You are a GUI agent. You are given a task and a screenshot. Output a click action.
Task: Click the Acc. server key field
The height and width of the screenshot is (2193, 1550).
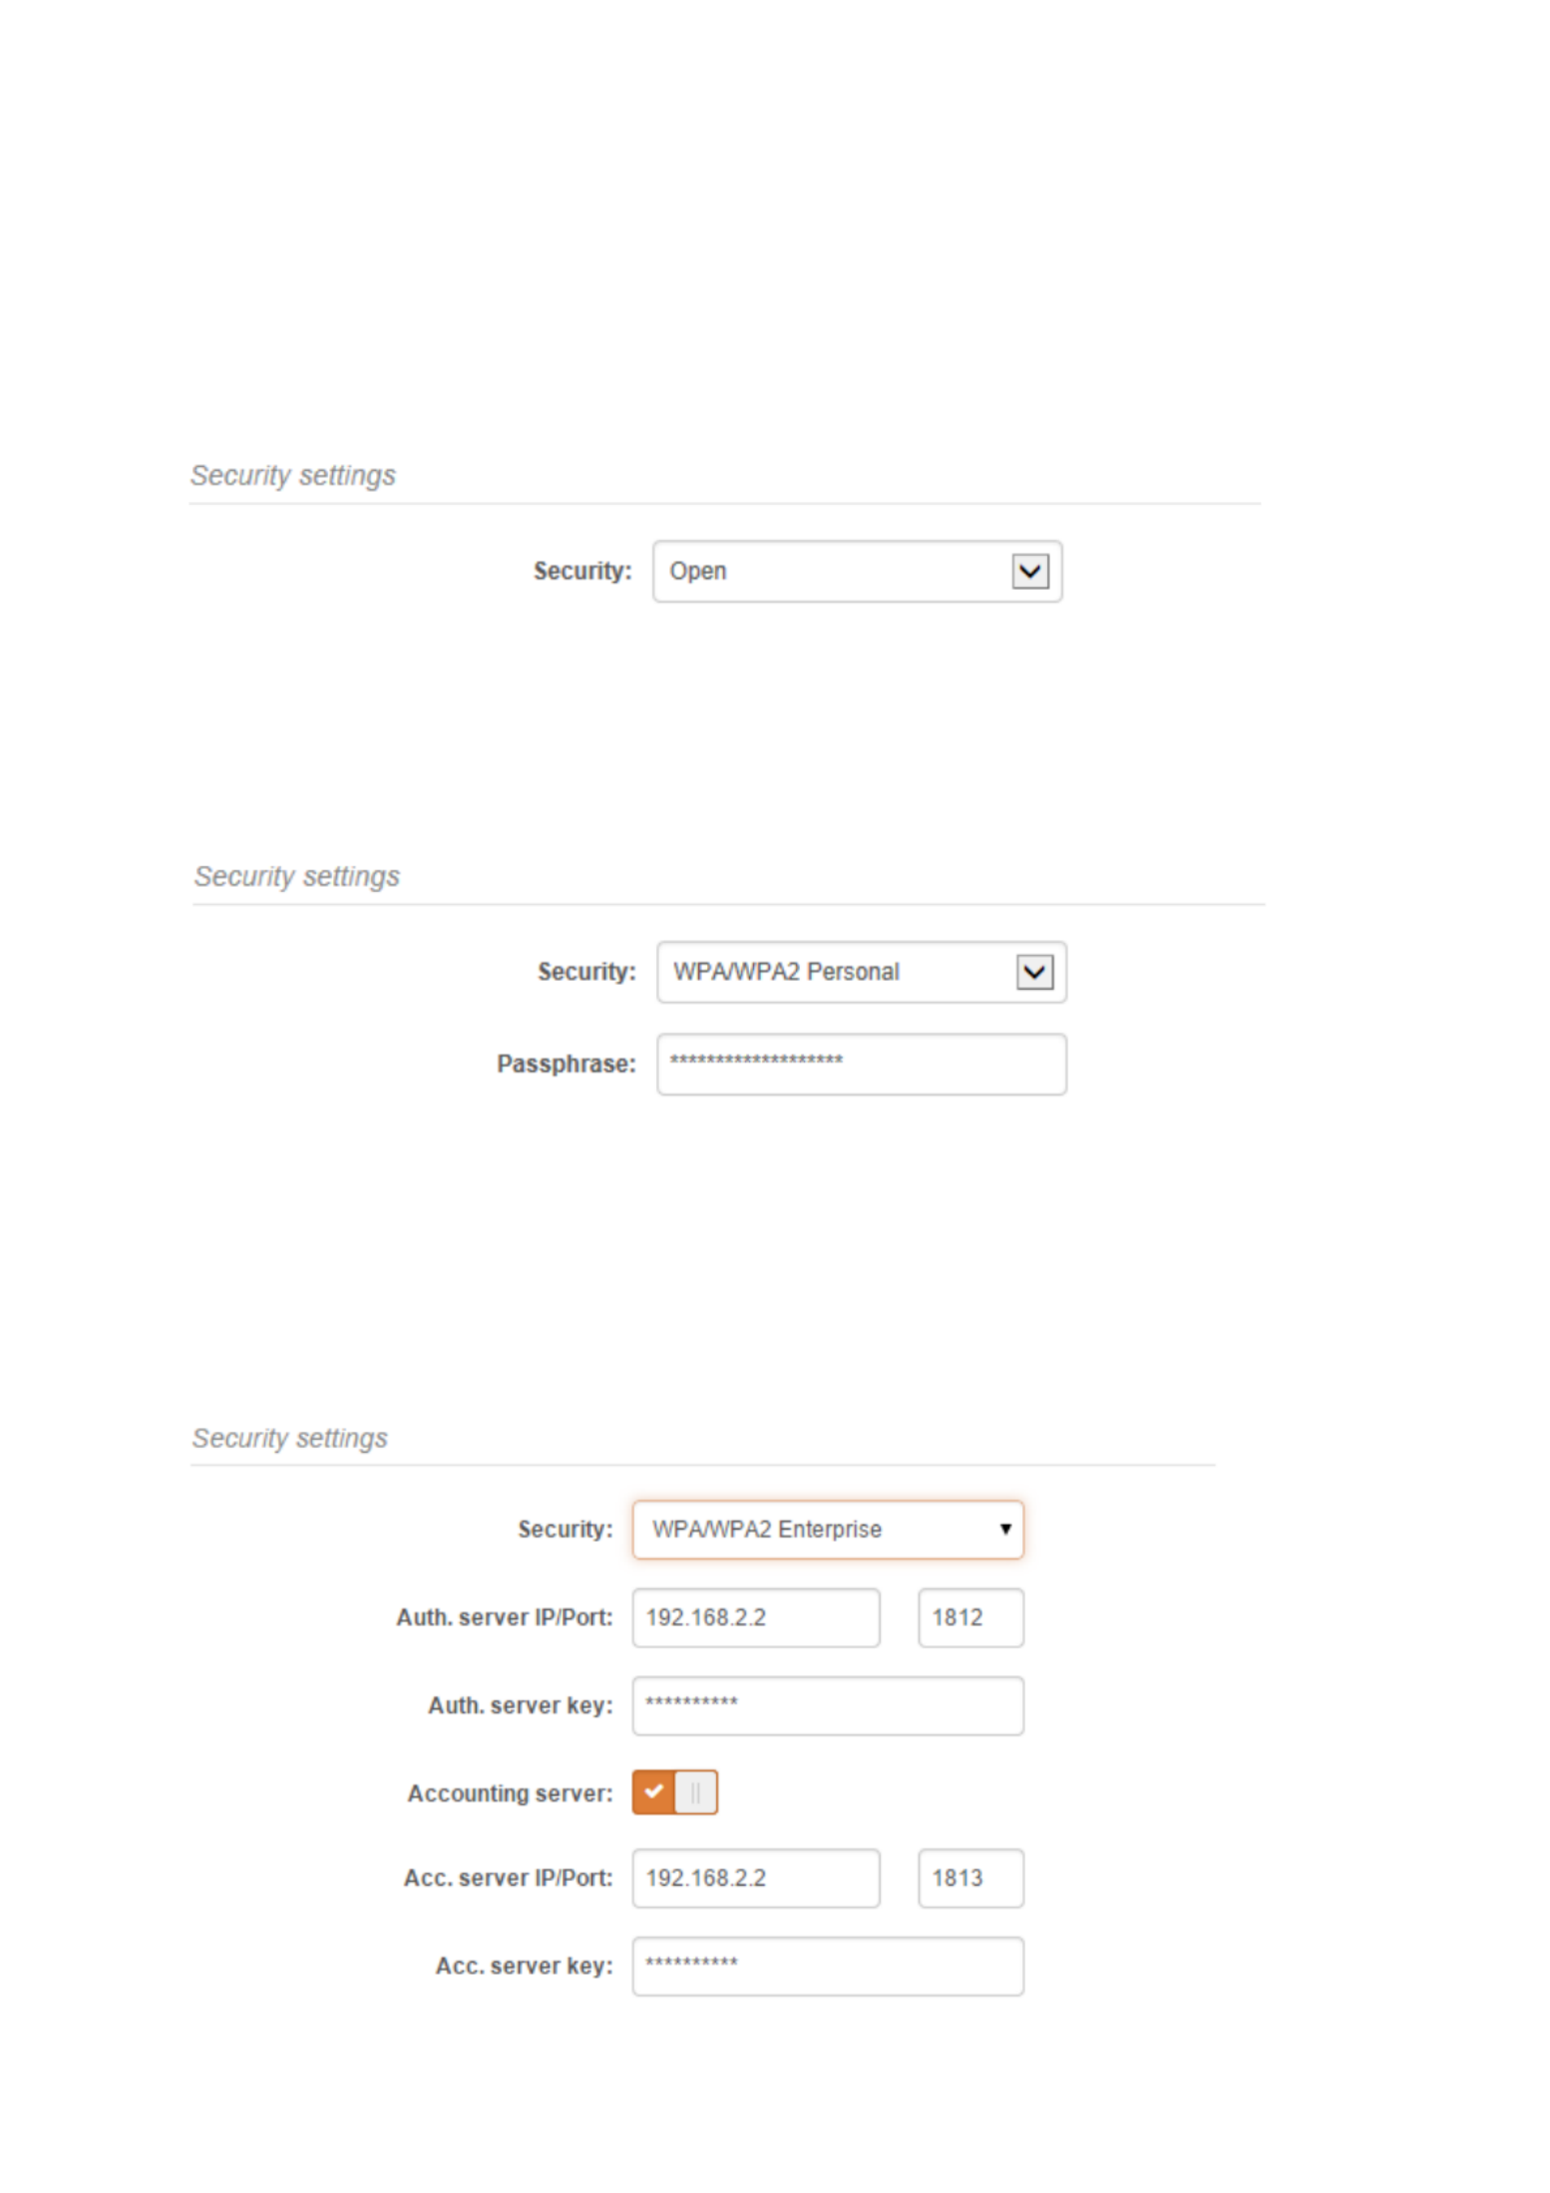pyautogui.click(x=827, y=1965)
